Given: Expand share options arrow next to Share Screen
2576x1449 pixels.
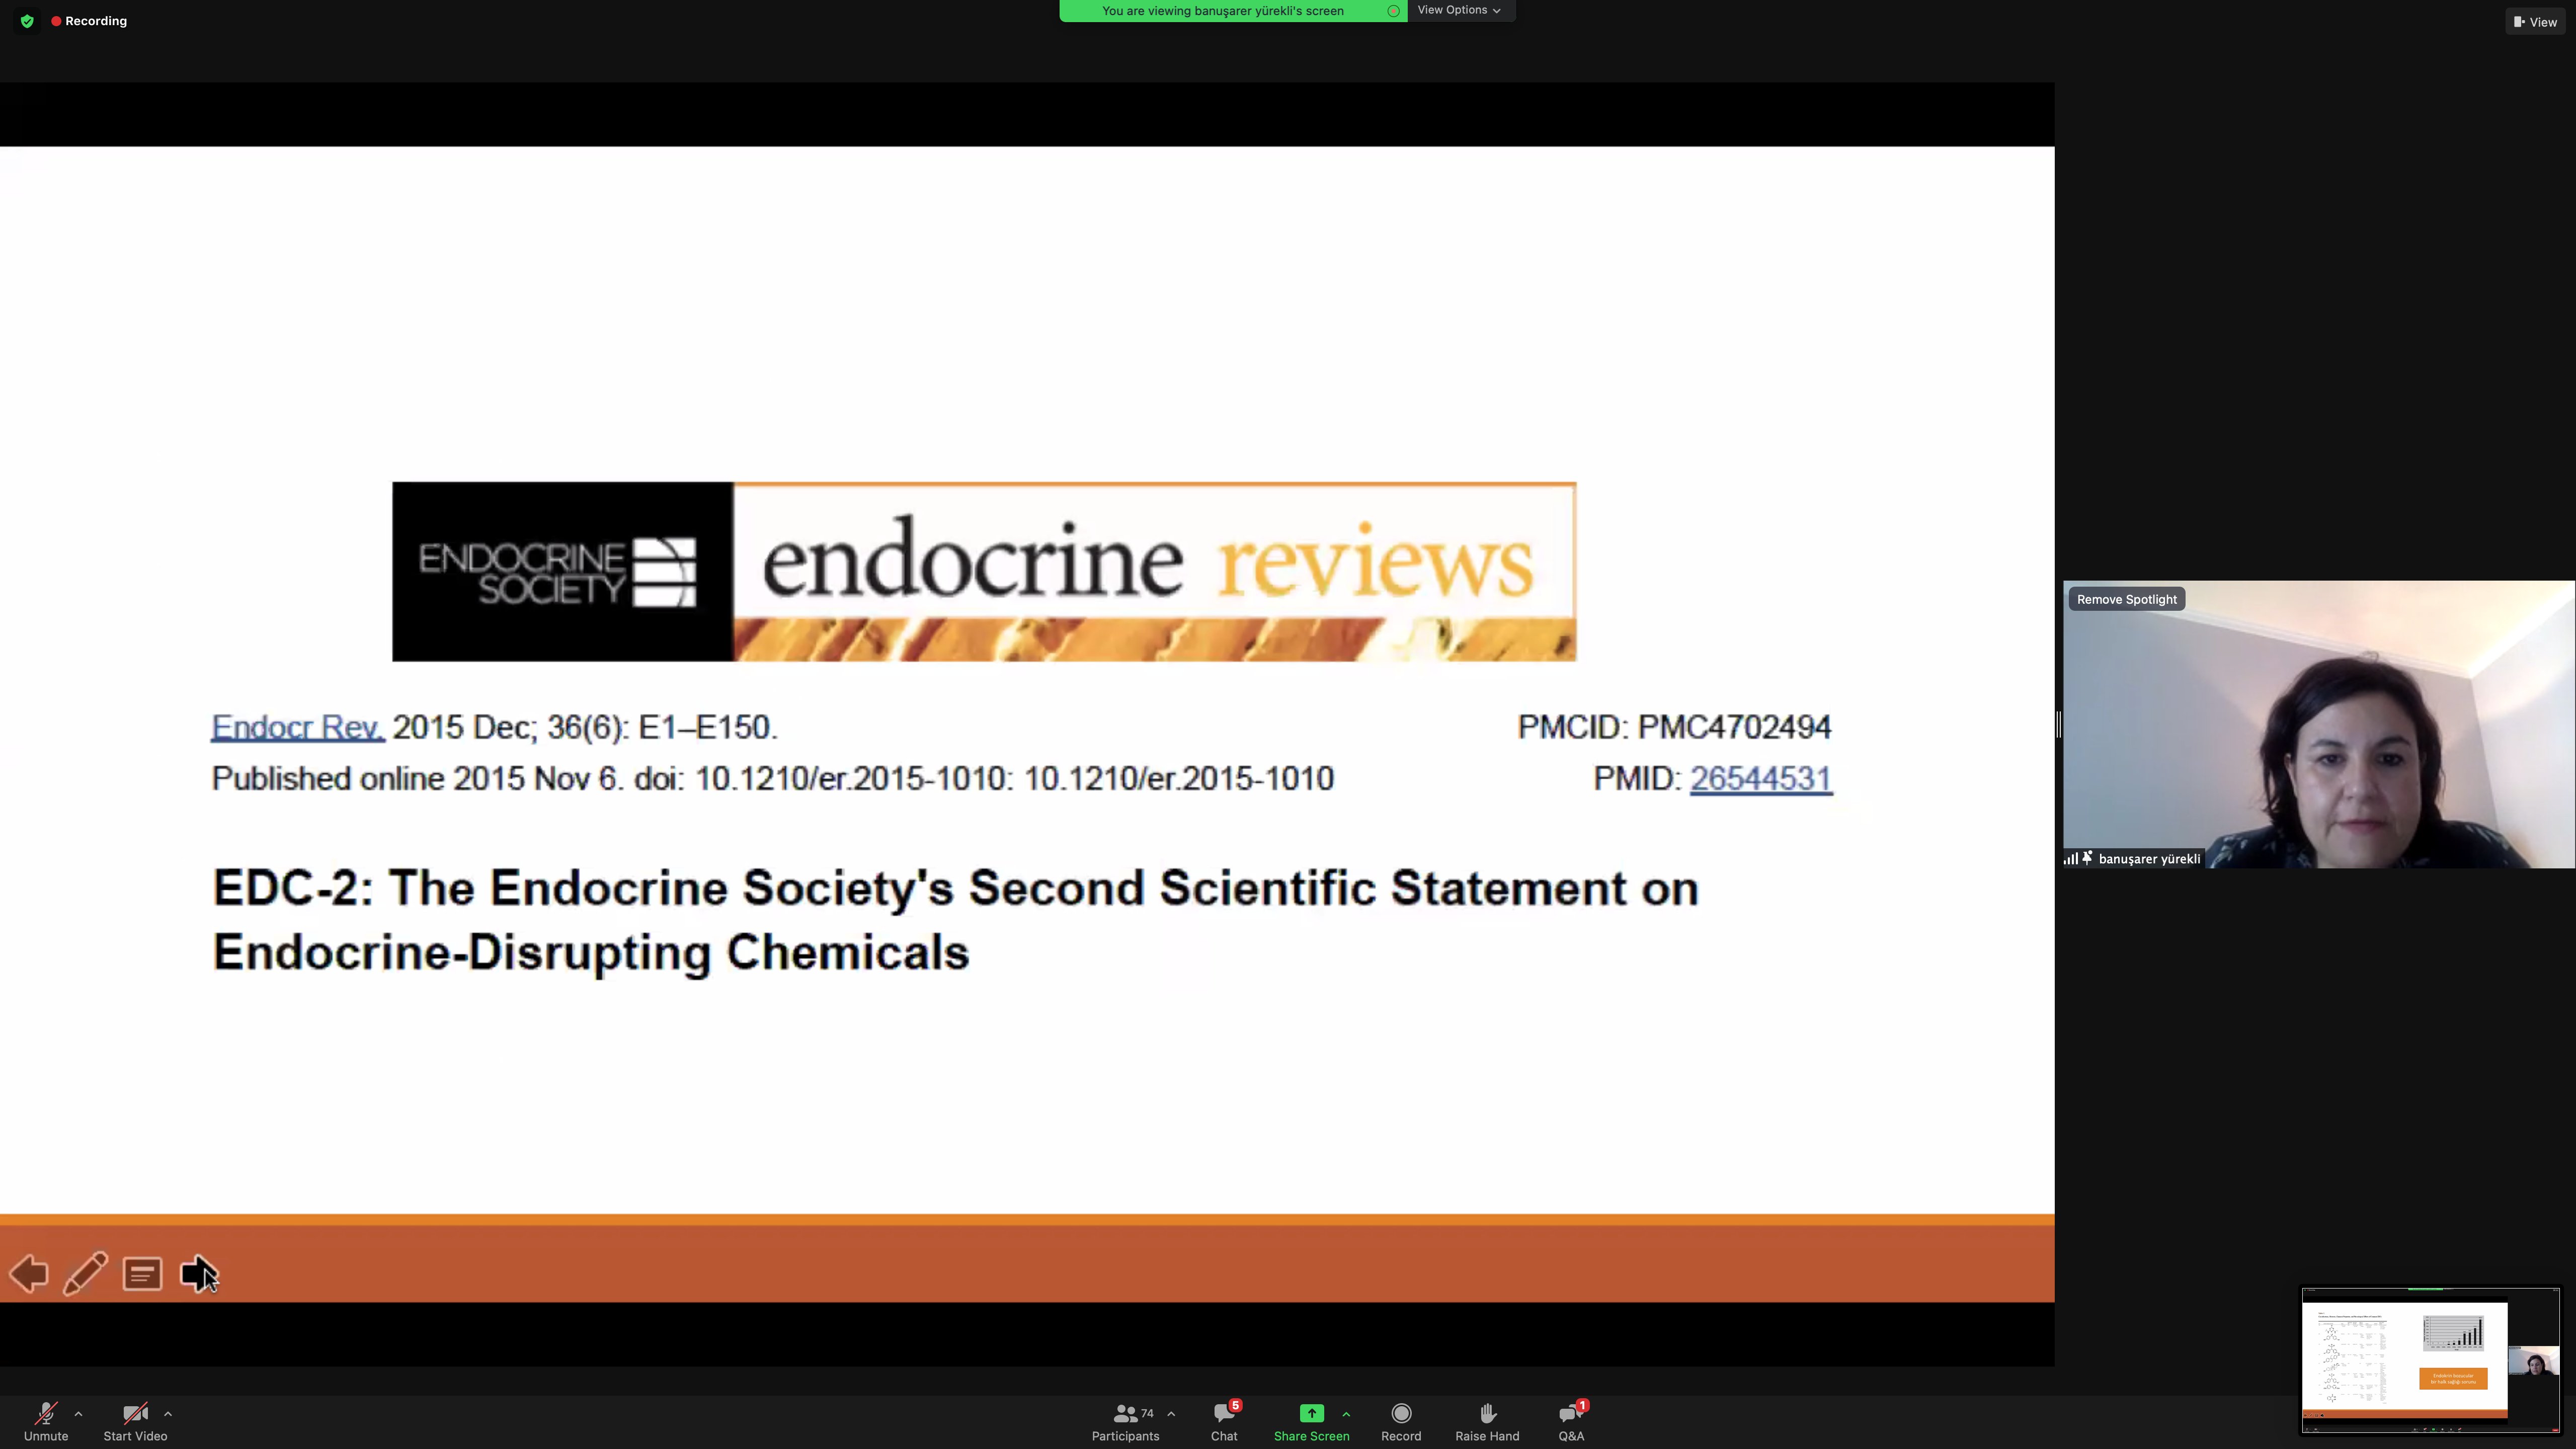Looking at the screenshot, I should [x=1346, y=1414].
